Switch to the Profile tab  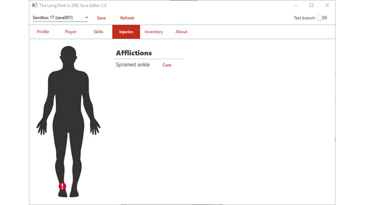point(43,32)
